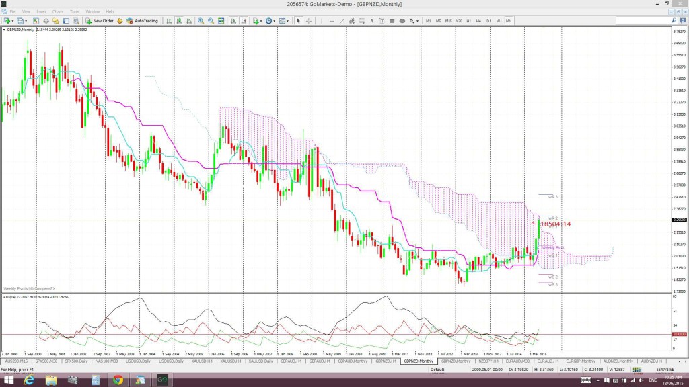This screenshot has width=689, height=387.
Task: Zoom out on the chart
Action: tap(211, 21)
